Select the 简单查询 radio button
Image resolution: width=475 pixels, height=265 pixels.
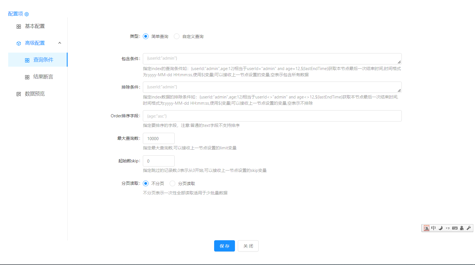click(146, 36)
